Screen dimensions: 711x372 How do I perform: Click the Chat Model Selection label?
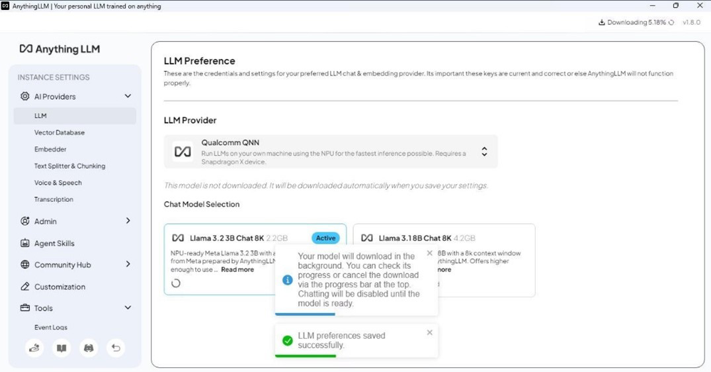click(x=202, y=204)
